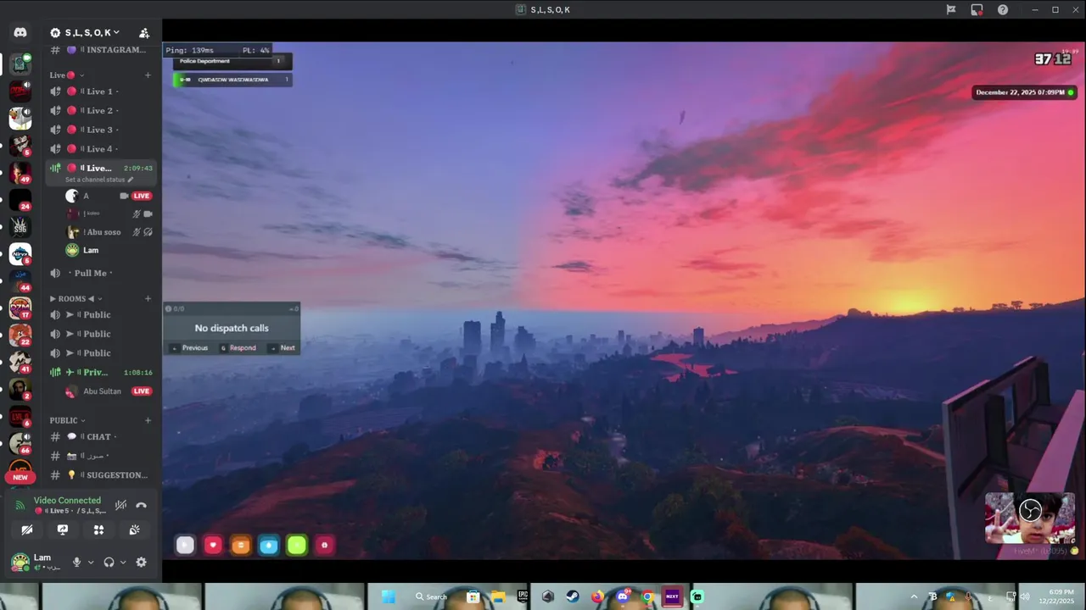The height and width of the screenshot is (610, 1086).
Task: Join the Live 2 voice channel
Action: coord(100,110)
